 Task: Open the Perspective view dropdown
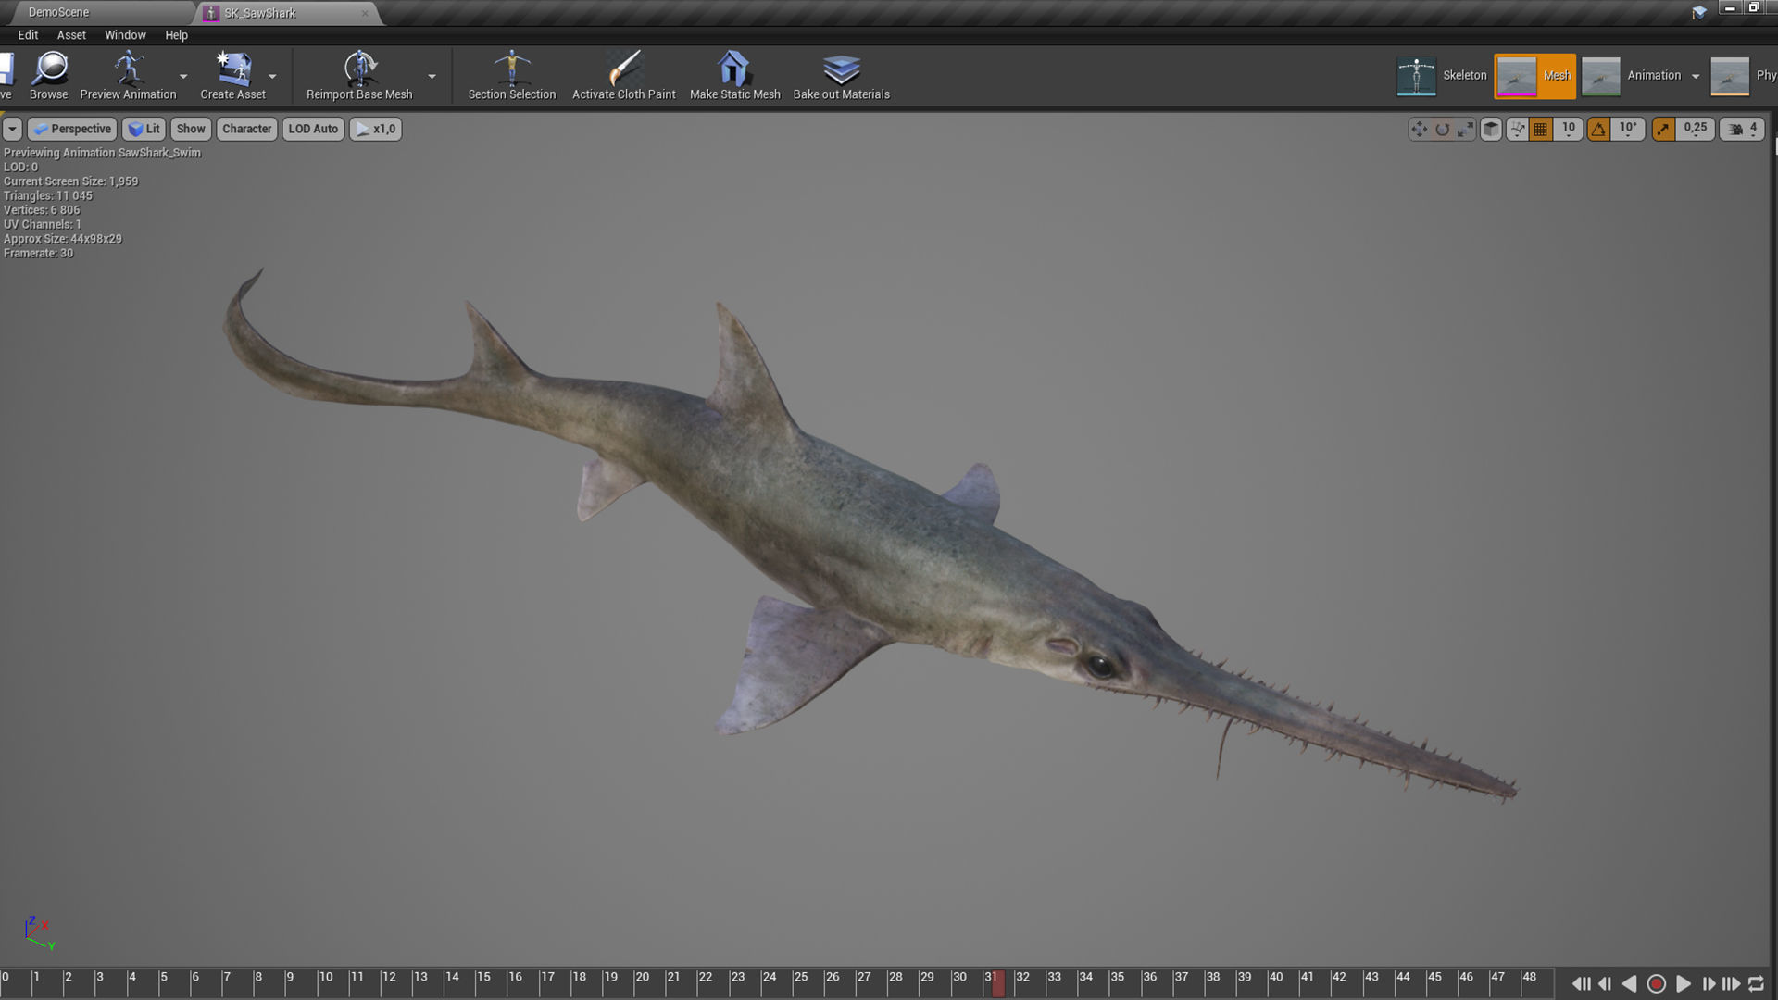[72, 129]
